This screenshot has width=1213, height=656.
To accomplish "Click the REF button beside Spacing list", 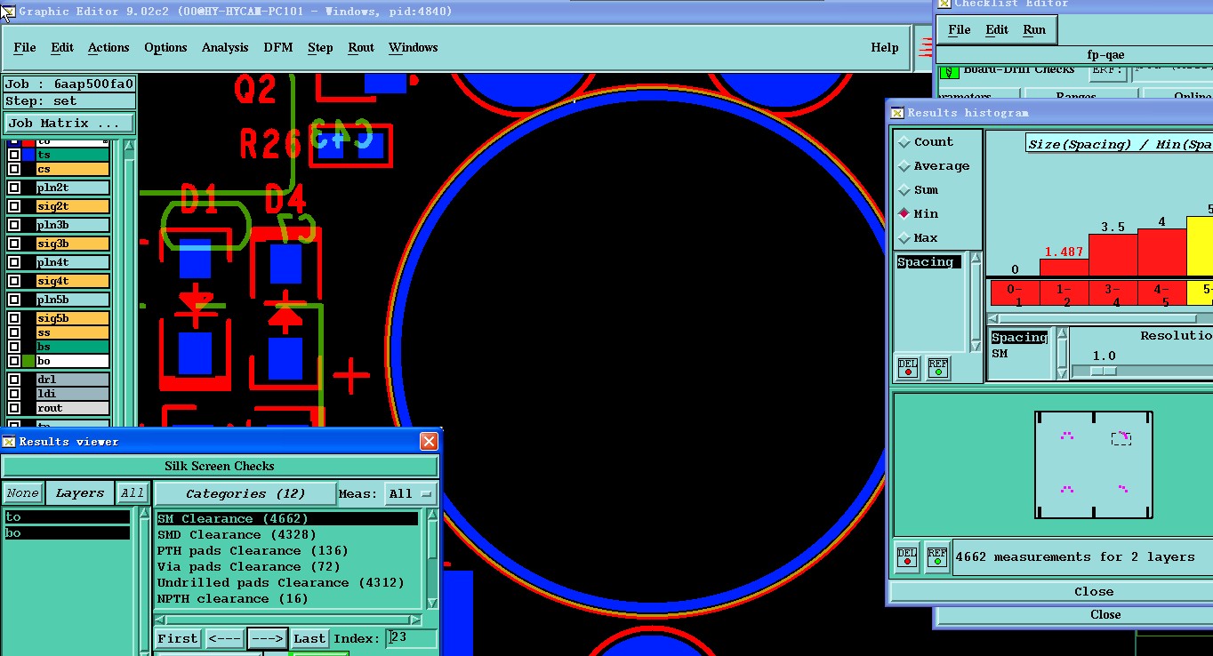I will click(937, 367).
